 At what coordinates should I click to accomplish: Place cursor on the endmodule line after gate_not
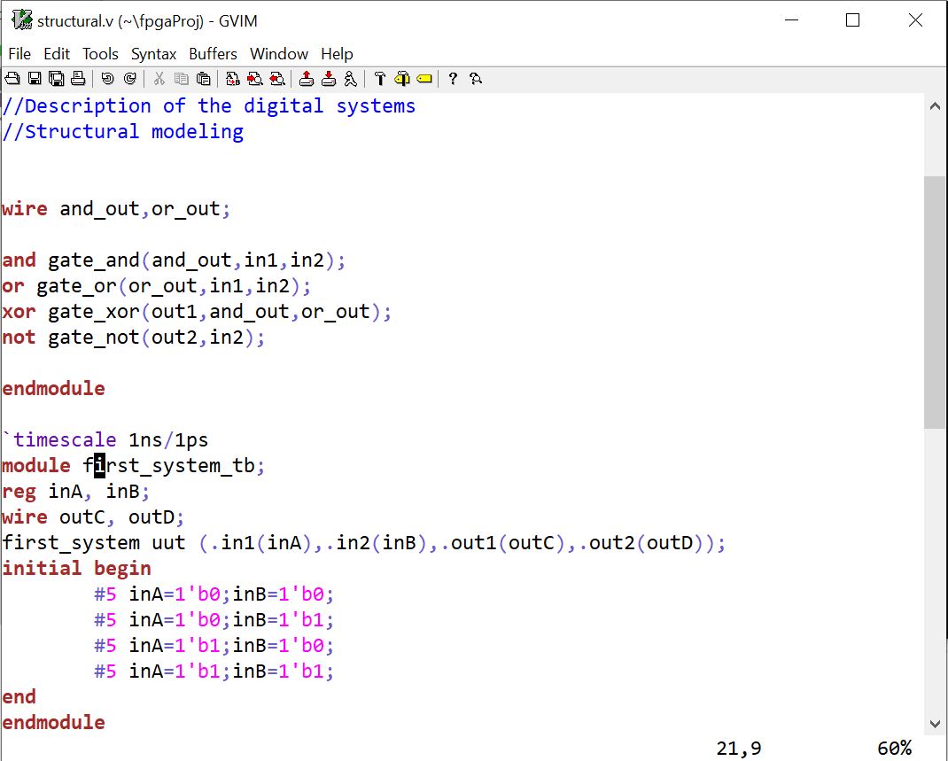coord(53,389)
